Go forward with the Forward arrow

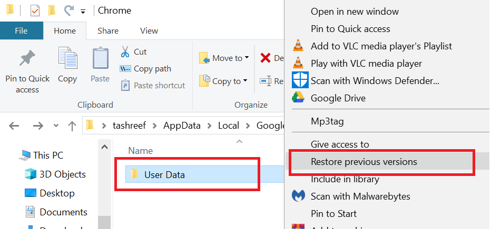point(38,126)
